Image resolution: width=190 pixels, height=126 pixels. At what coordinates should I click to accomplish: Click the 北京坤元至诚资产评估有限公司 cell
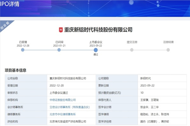click(x=68, y=122)
